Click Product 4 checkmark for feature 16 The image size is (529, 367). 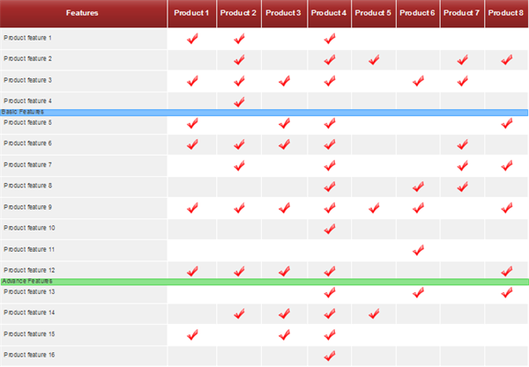tap(330, 356)
